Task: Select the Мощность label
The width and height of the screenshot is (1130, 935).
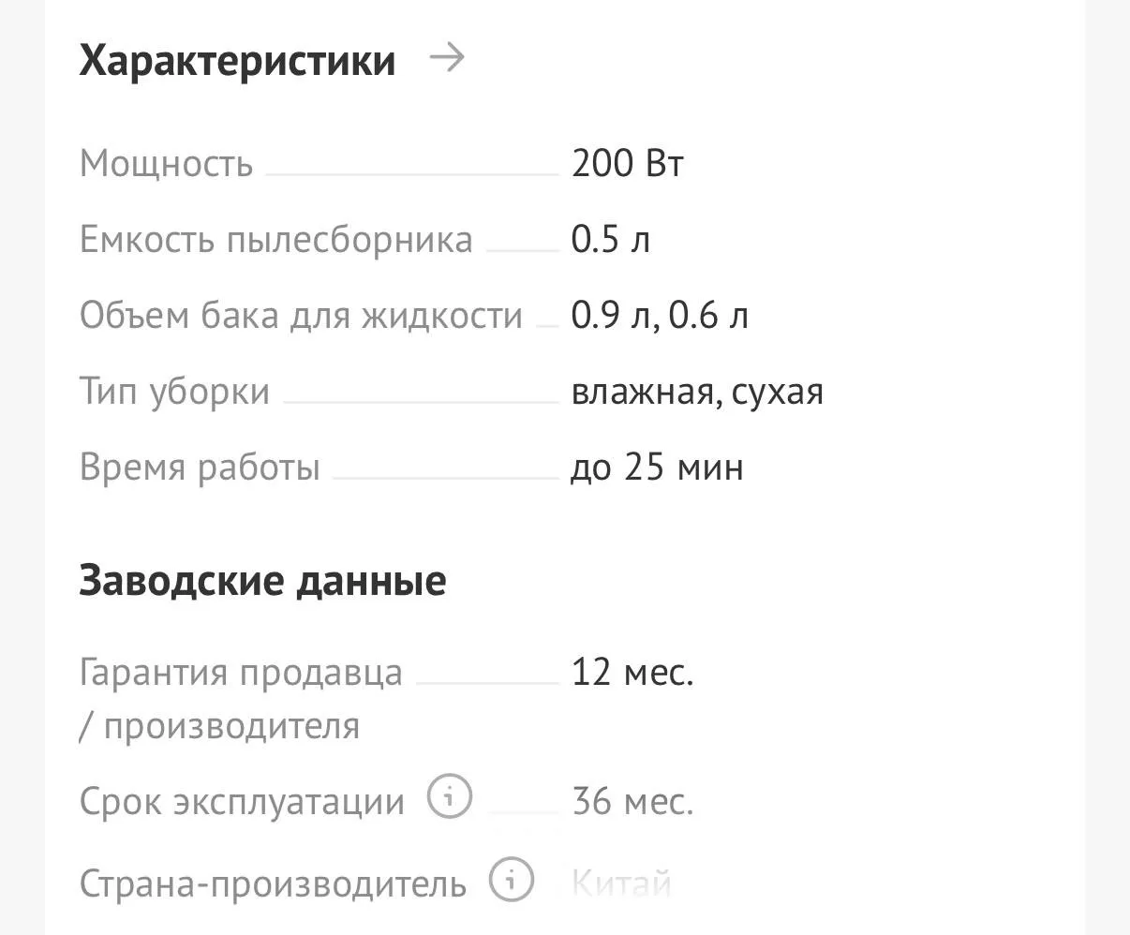Action: pos(166,163)
